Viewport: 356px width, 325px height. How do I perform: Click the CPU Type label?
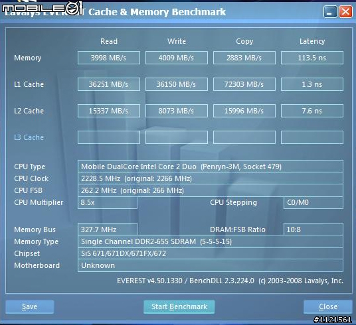point(29,166)
